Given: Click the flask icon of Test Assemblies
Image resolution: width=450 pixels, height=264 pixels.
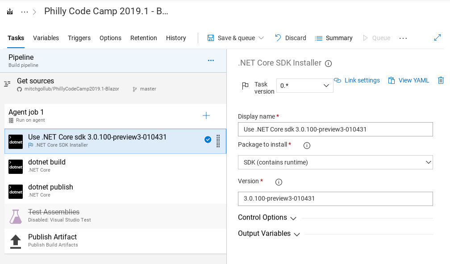Looking at the screenshot, I should pyautogui.click(x=16, y=217).
